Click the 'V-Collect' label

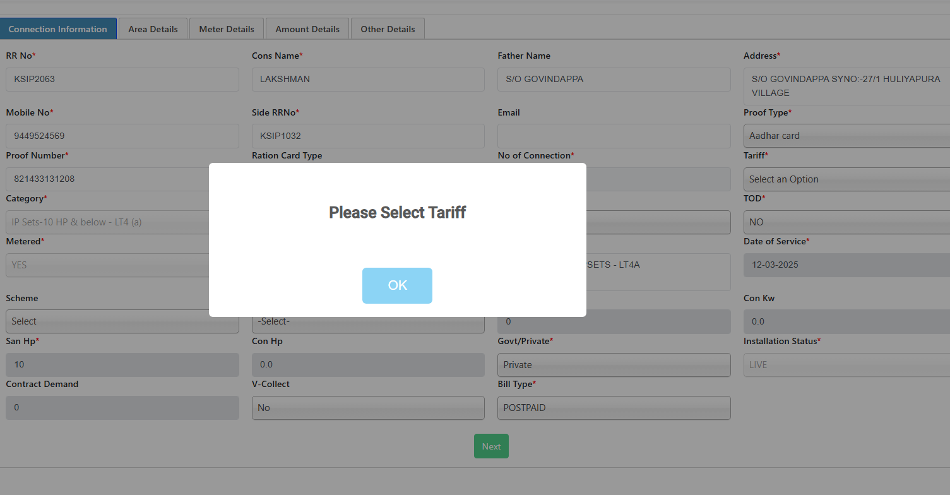[271, 384]
